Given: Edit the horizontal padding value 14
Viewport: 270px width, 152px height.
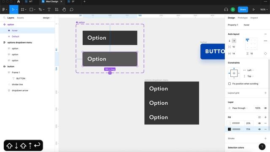Looking at the screenshot, I should (234, 54).
